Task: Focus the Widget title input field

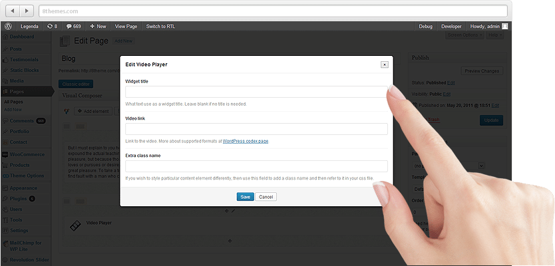Action: click(x=256, y=92)
